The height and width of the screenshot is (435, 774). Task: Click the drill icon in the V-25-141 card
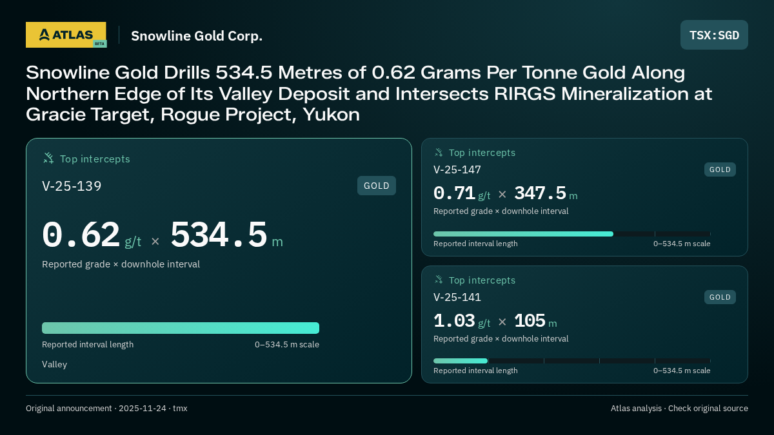coord(439,280)
